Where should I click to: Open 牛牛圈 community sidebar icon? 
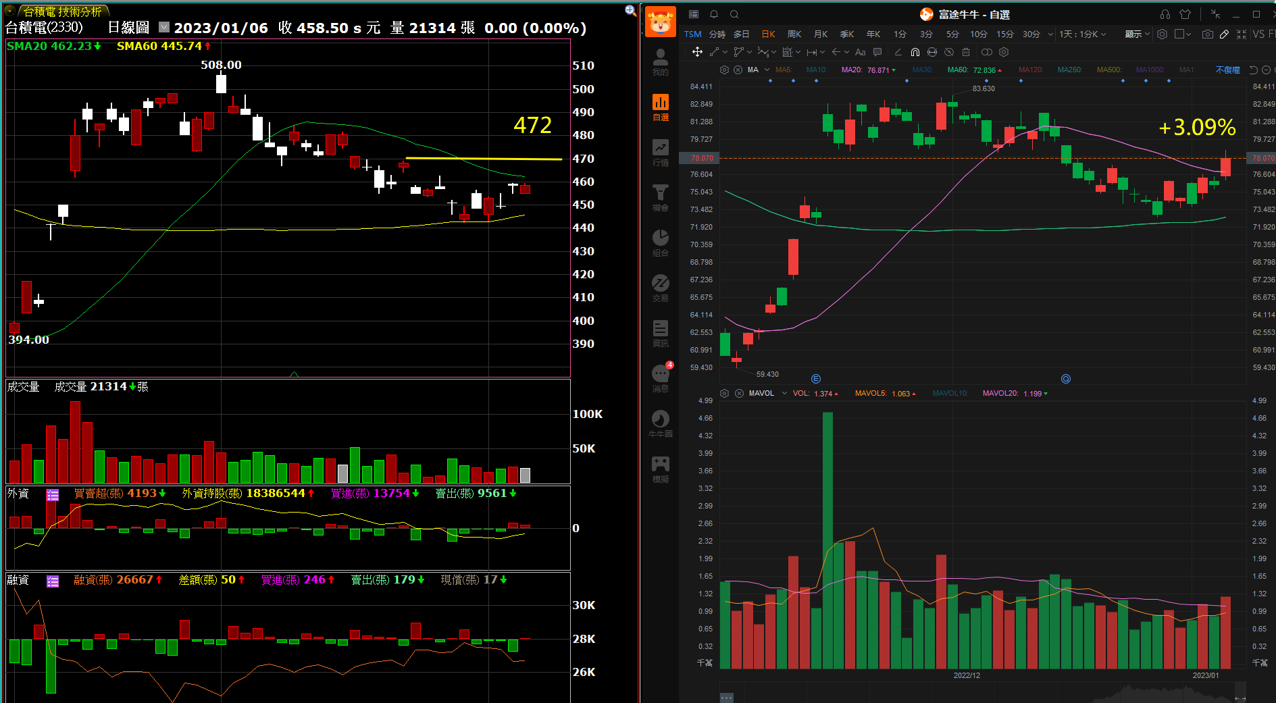click(660, 424)
